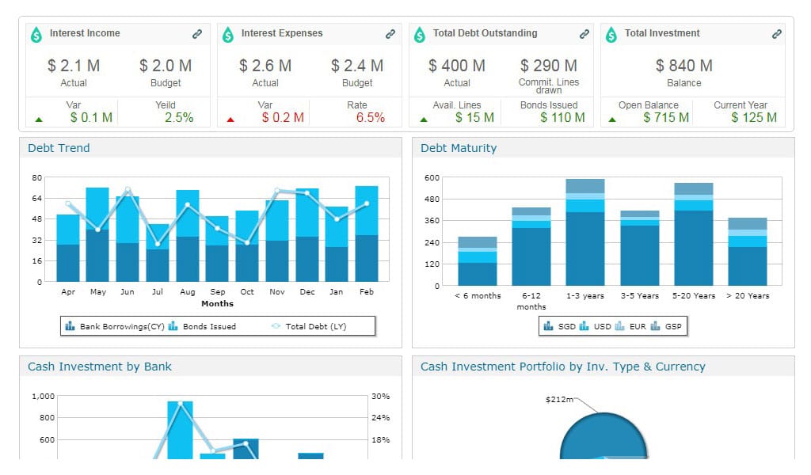
Task: Select the Cash Investment by Bank title
Action: click(x=100, y=367)
